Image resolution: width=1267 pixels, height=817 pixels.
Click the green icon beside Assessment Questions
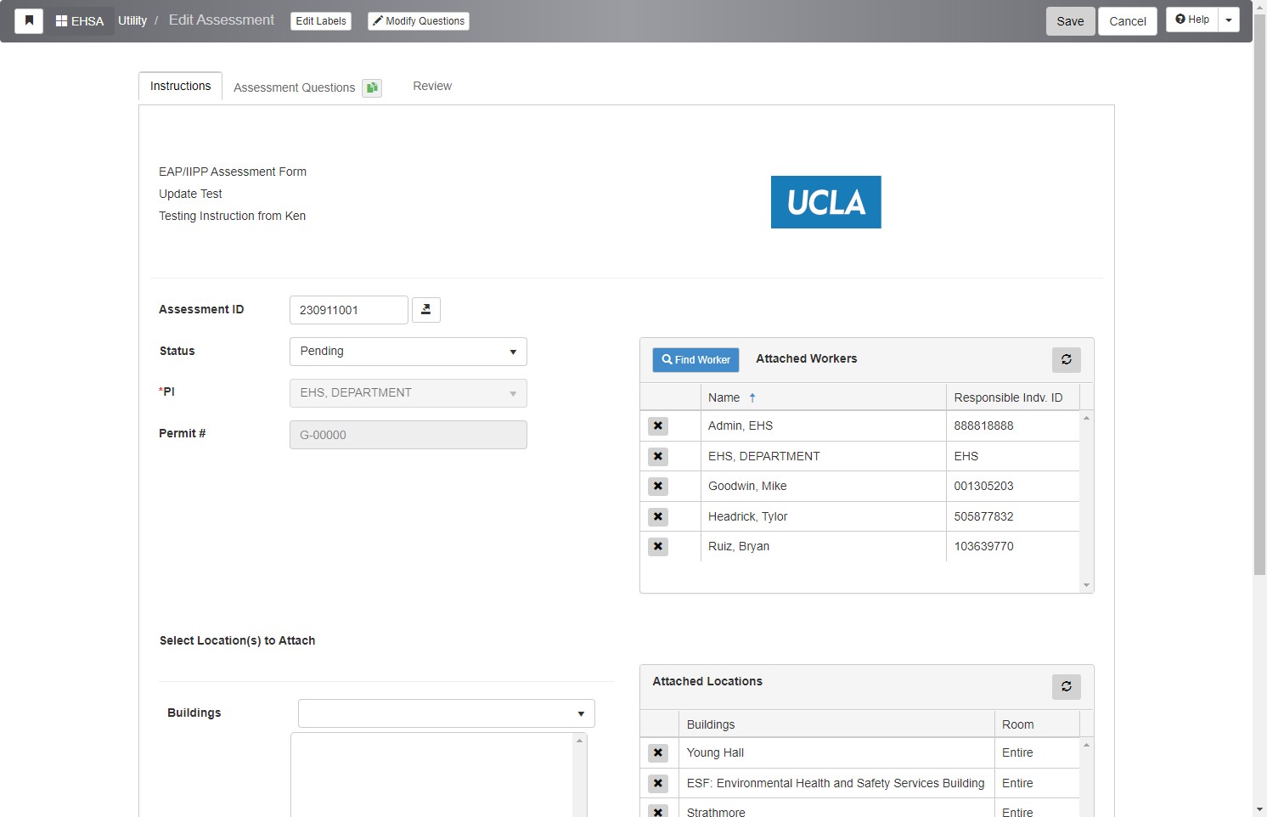pos(372,87)
